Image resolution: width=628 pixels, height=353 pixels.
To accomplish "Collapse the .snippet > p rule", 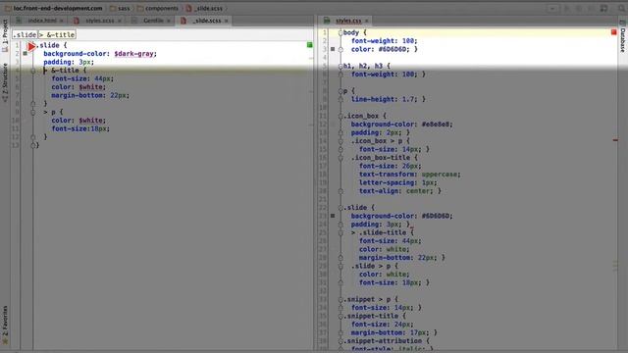I will tap(340, 299).
